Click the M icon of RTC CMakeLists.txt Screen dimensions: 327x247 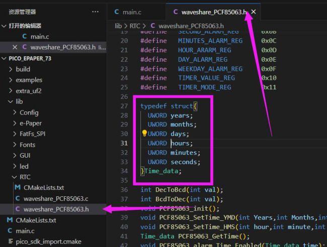click(18, 187)
